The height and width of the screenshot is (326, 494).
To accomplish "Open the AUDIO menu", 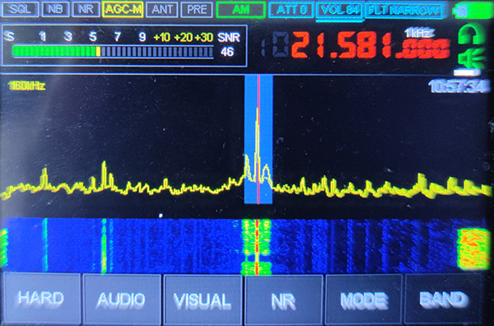I will [122, 298].
